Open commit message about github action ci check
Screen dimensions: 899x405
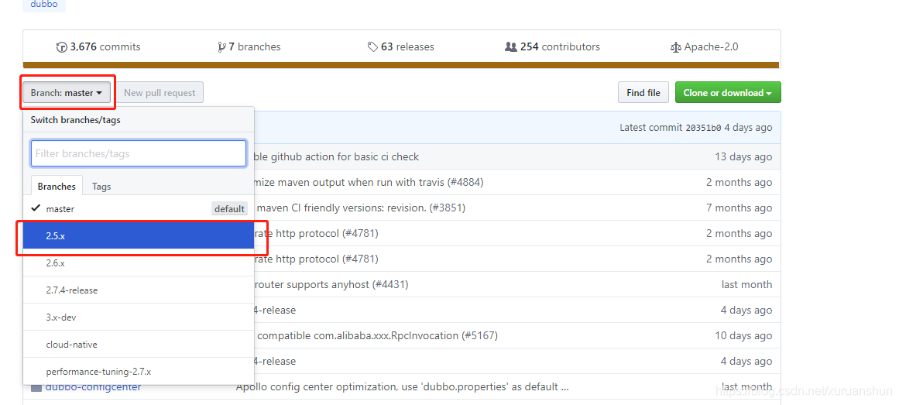click(x=337, y=156)
